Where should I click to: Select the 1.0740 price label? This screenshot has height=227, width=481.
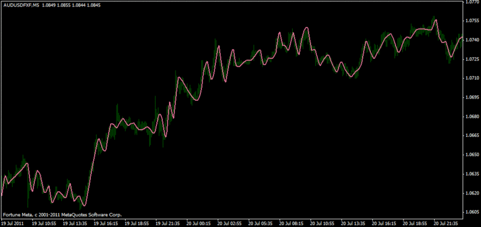pyautogui.click(x=473, y=40)
